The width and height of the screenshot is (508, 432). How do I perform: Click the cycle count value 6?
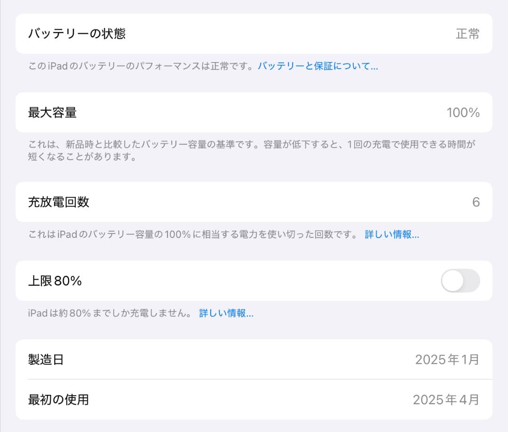click(476, 202)
